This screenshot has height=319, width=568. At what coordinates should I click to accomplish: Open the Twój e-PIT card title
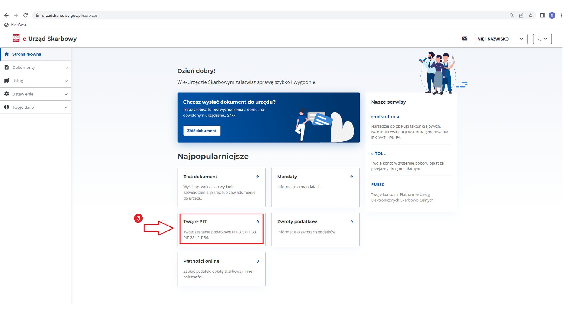coord(195,222)
